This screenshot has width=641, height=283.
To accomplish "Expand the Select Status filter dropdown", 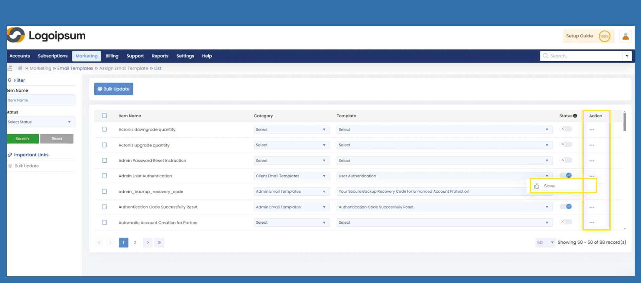I will click(40, 122).
